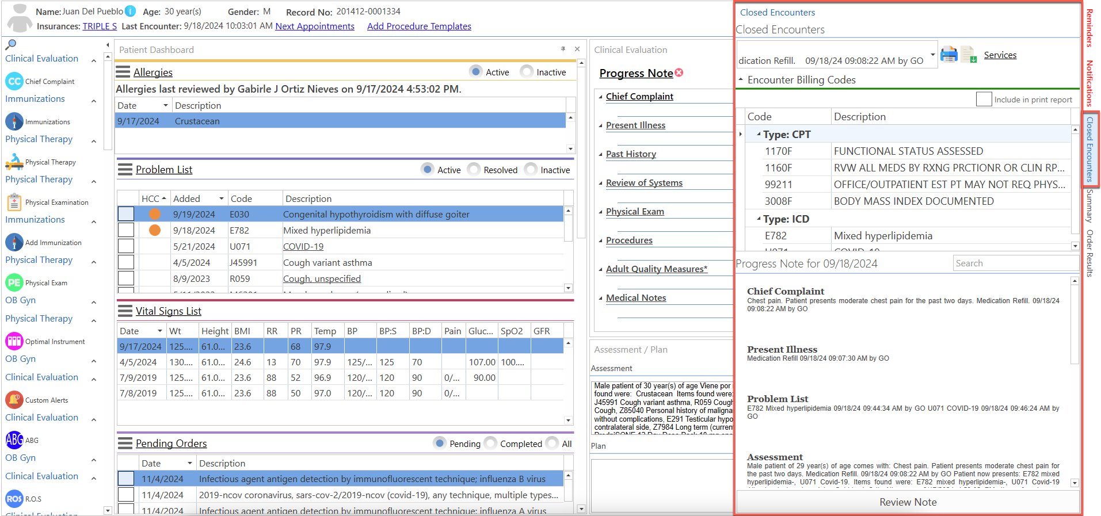Open the Physical Therapy sidebar icon

14,162
